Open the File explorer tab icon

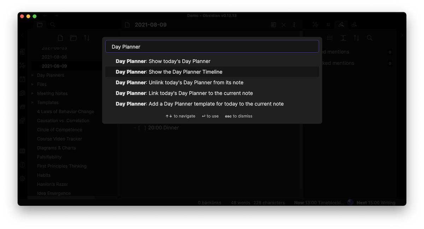pyautogui.click(x=40, y=25)
